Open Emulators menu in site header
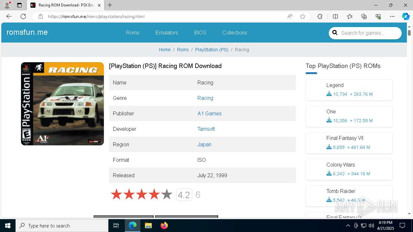 (x=166, y=33)
